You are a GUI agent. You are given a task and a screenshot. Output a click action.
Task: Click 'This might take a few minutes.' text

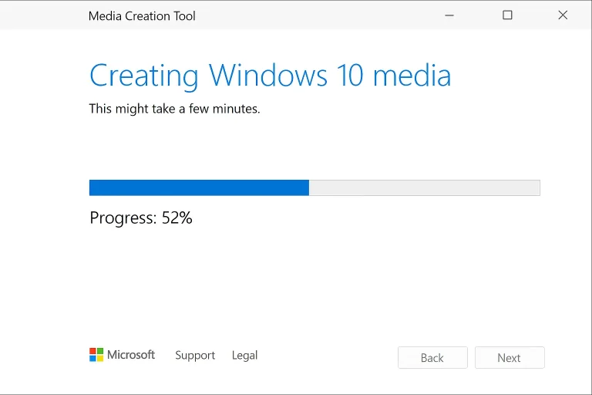tap(174, 109)
